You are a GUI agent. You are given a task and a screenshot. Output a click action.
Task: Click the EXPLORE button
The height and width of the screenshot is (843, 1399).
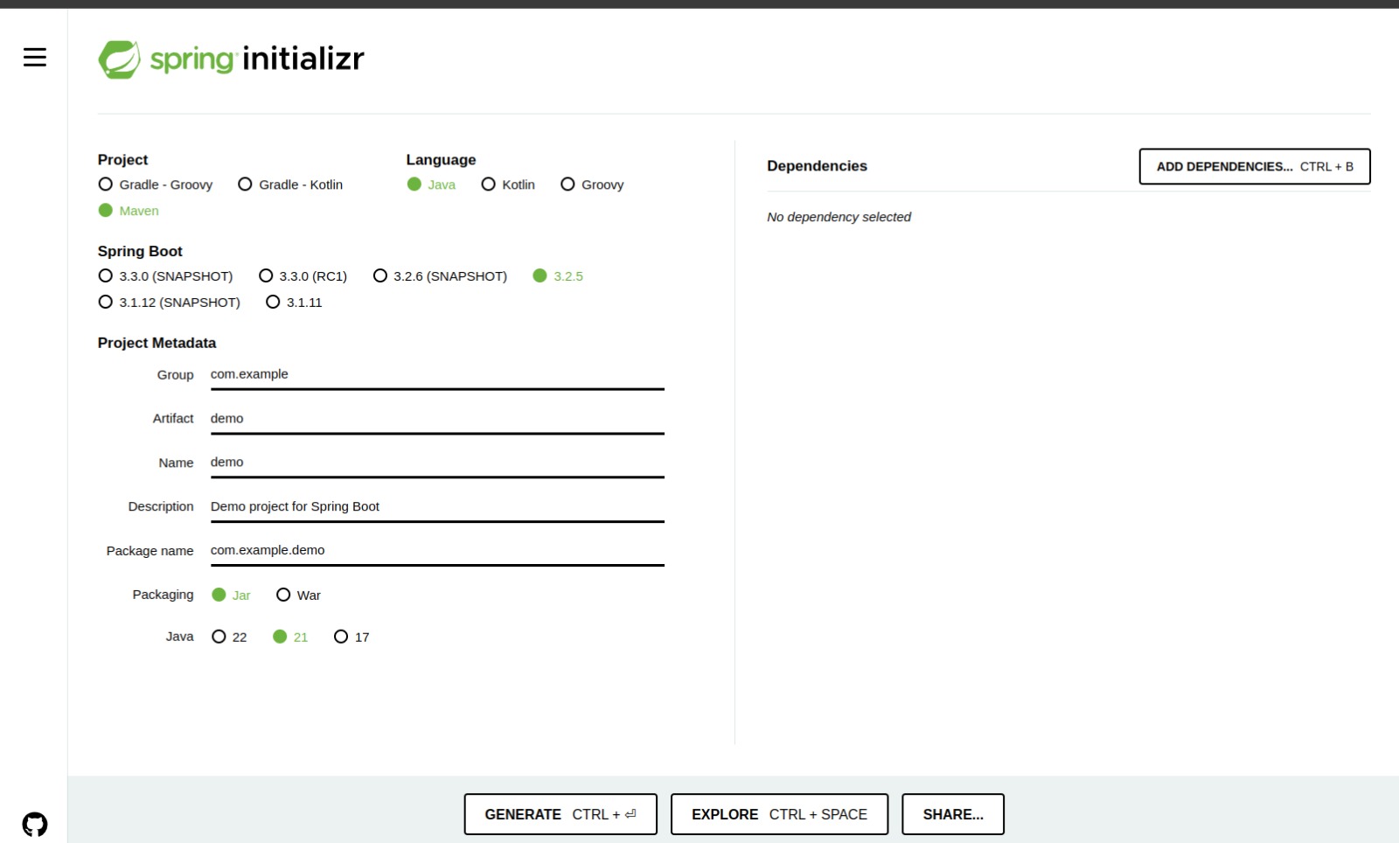(779, 814)
